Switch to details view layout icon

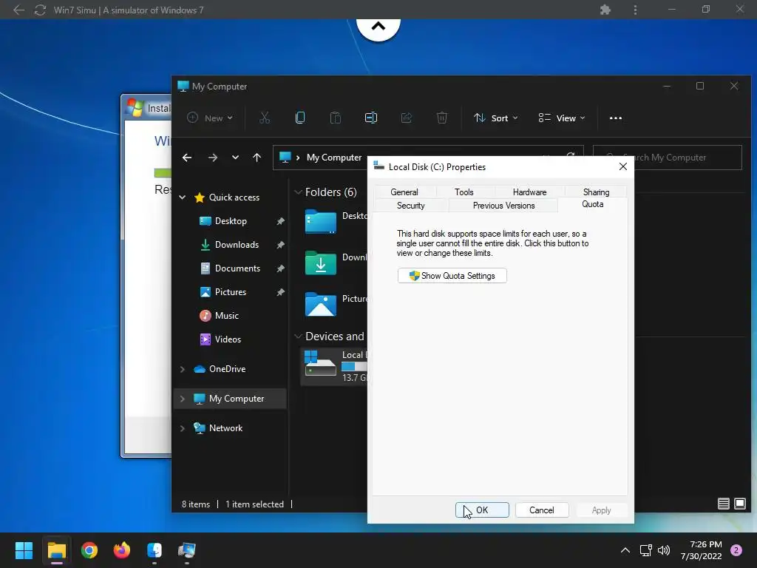(723, 504)
